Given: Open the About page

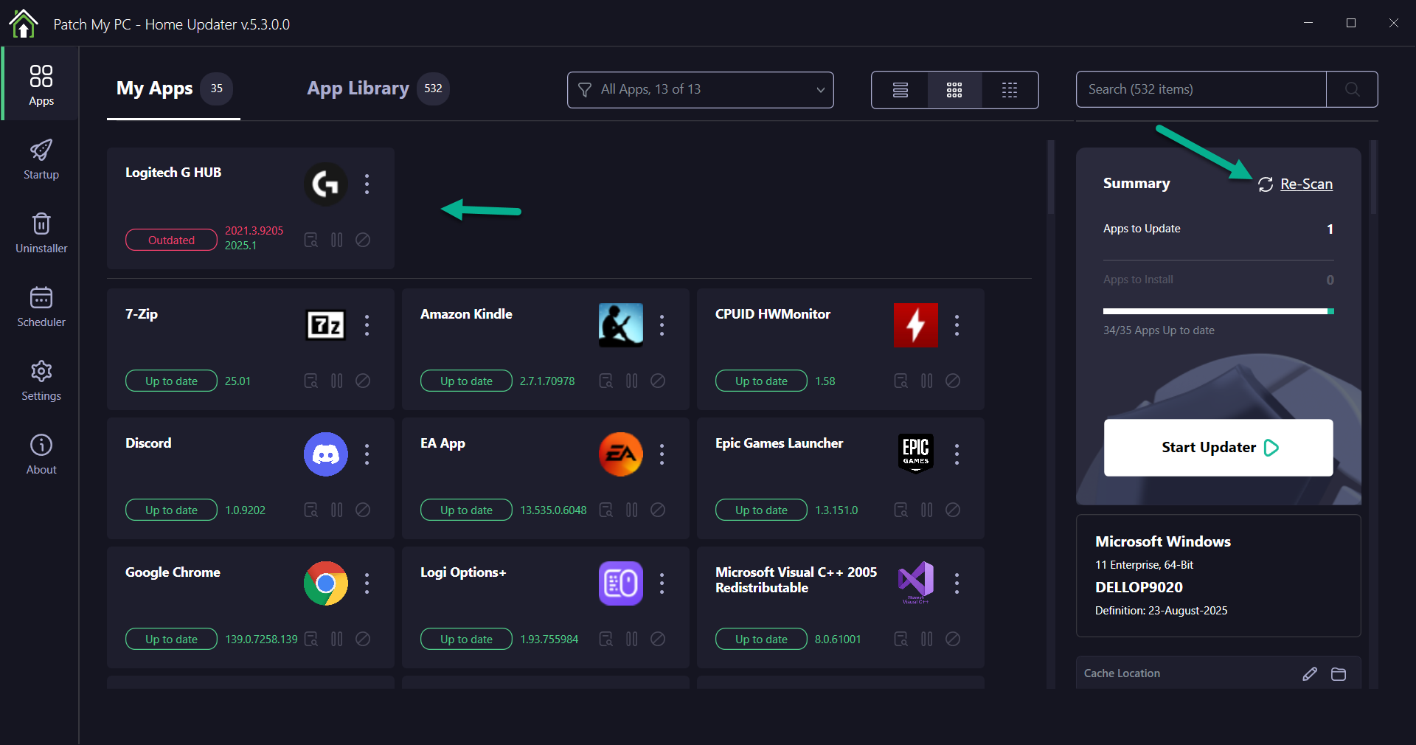Looking at the screenshot, I should (41, 454).
